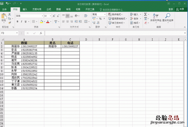Select the Format Painter brush
The height and width of the screenshot is (127, 188).
(x=10, y=23)
